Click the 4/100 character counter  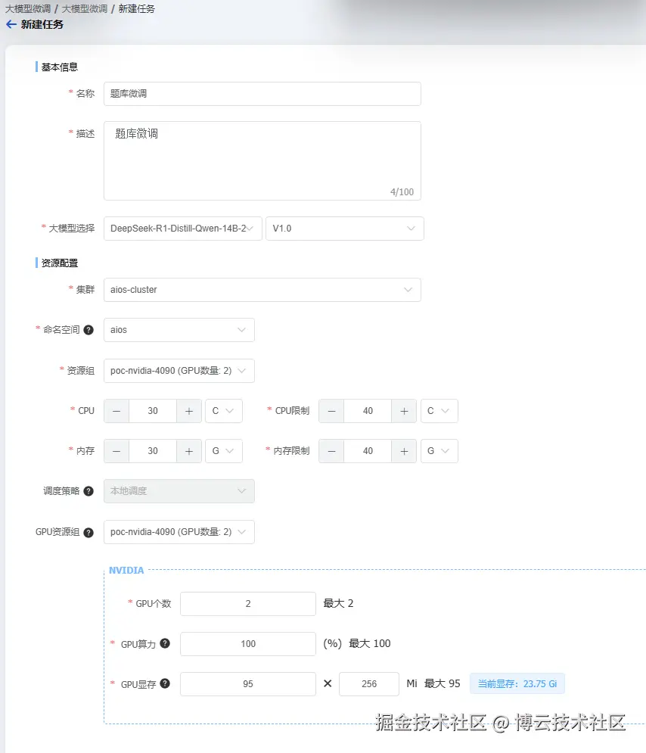[x=402, y=192]
